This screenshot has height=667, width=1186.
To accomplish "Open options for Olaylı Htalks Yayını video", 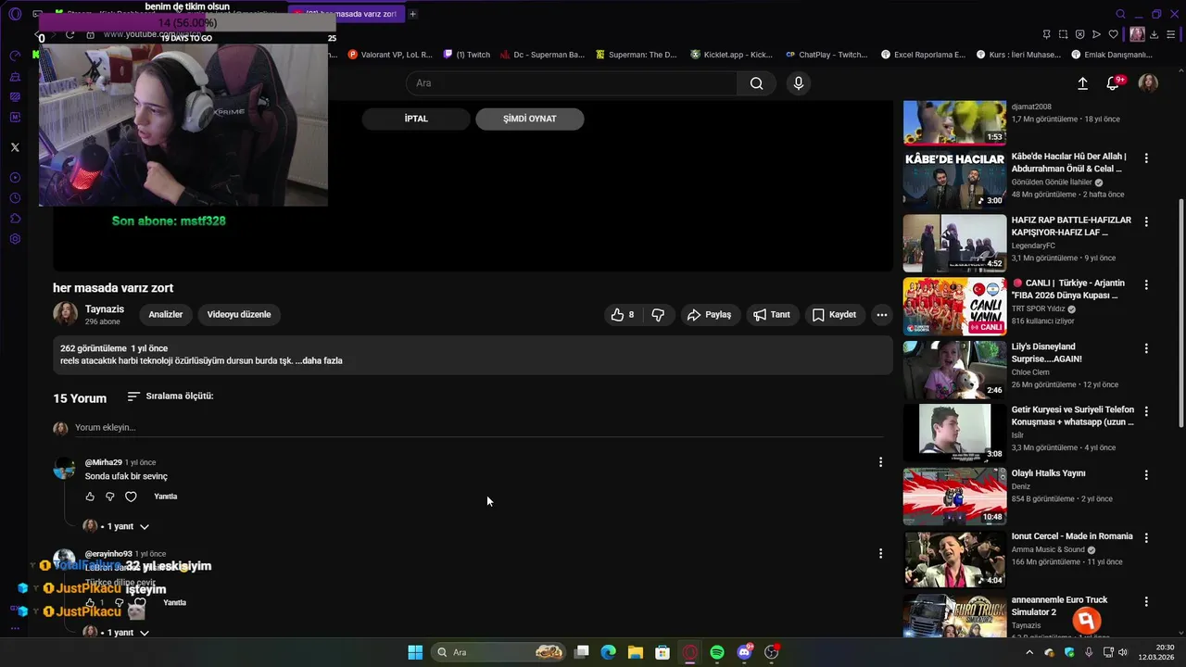I will (x=1146, y=475).
